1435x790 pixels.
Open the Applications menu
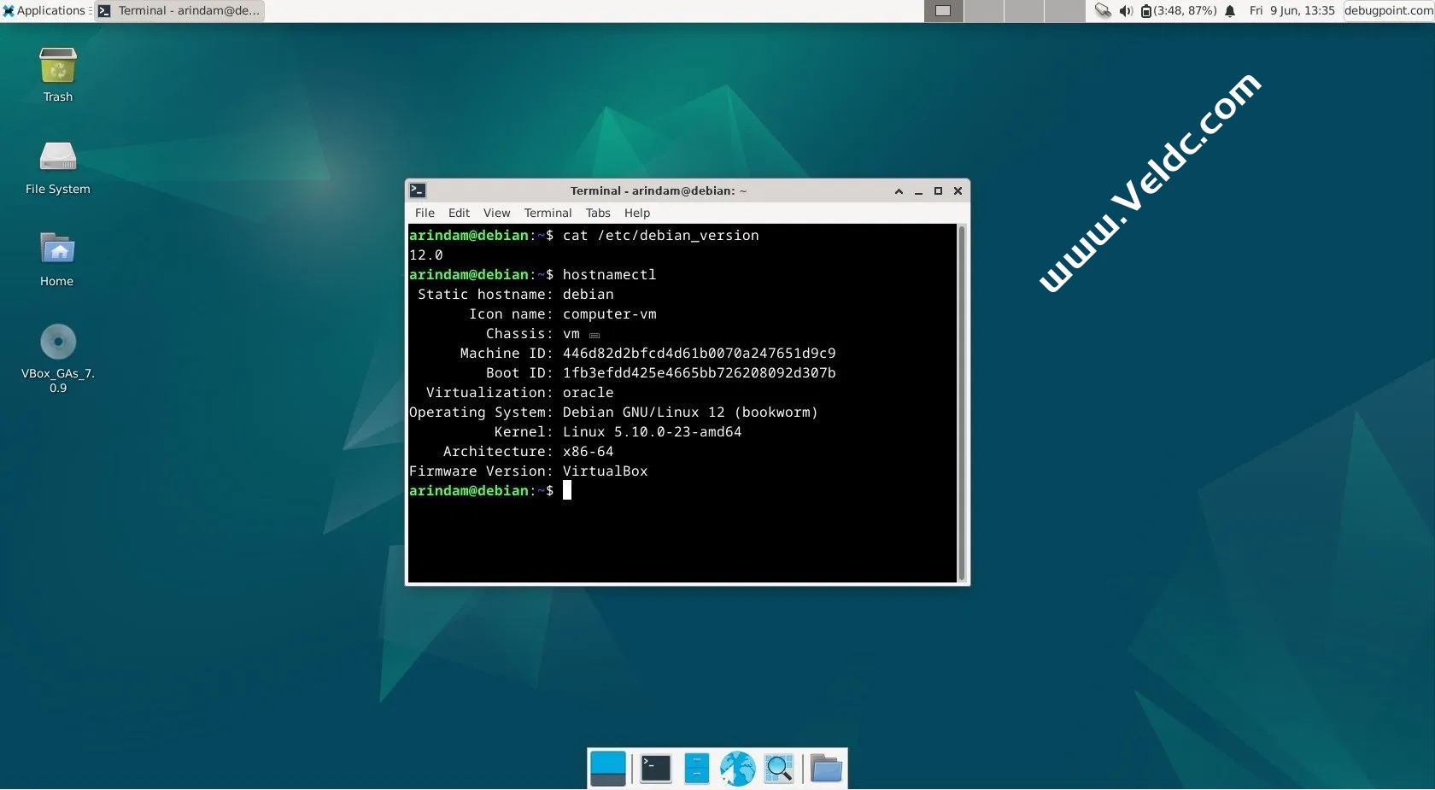tap(44, 11)
